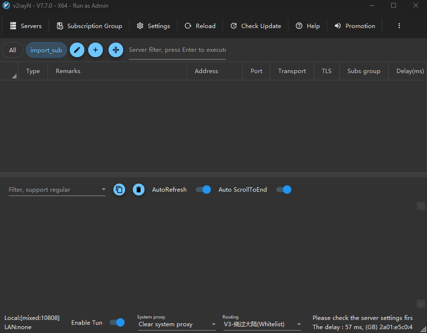This screenshot has width=427, height=333.
Task: Expand the log filter dropdown arrow
Action: coord(103,190)
